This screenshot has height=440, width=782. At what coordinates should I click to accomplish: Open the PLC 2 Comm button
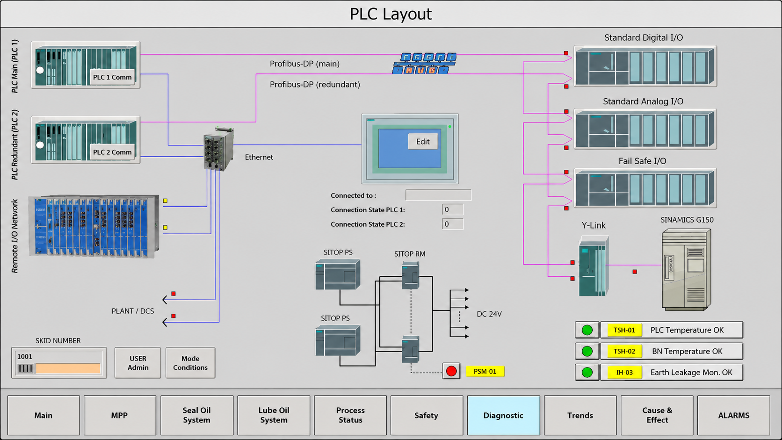(x=112, y=152)
